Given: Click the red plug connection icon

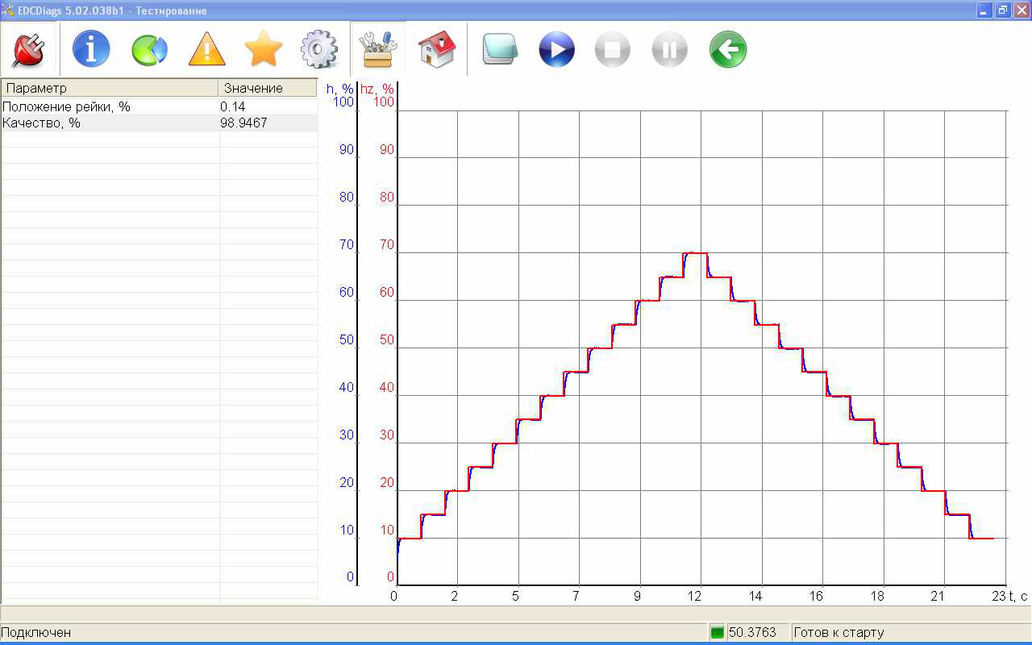Looking at the screenshot, I should tap(28, 50).
